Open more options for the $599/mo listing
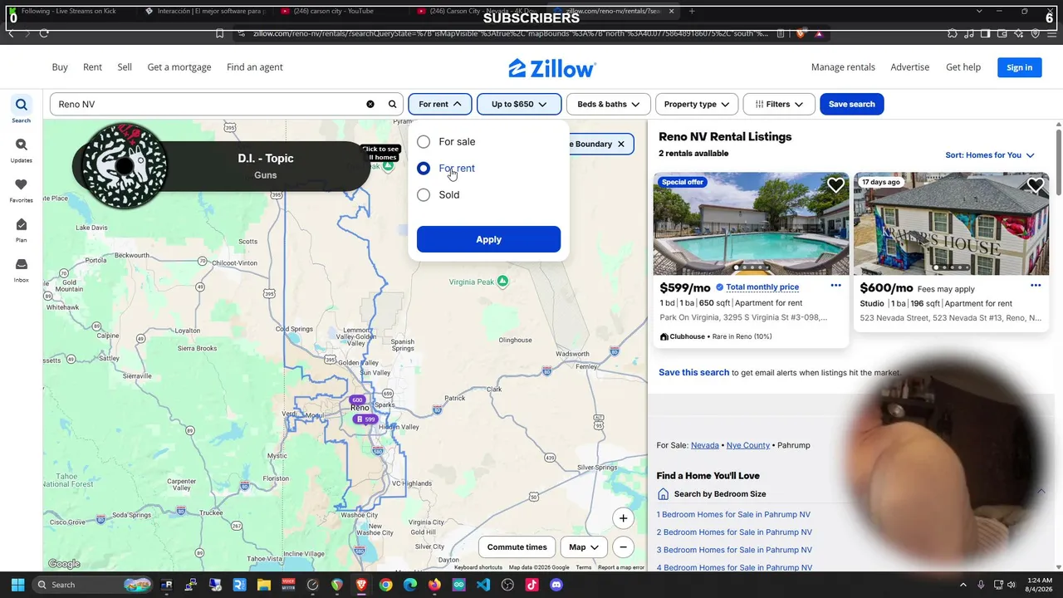This screenshot has width=1063, height=598. tap(835, 286)
